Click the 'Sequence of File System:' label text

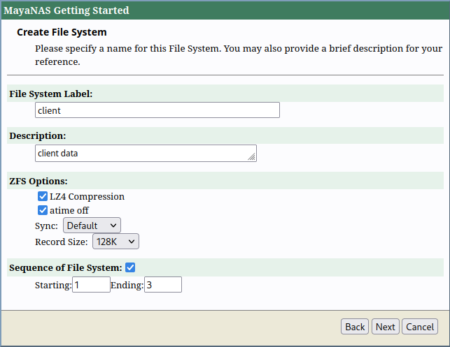pyautogui.click(x=66, y=267)
